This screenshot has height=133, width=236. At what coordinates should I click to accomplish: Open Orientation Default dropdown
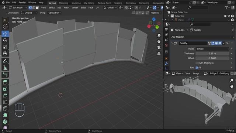[x=29, y=13]
